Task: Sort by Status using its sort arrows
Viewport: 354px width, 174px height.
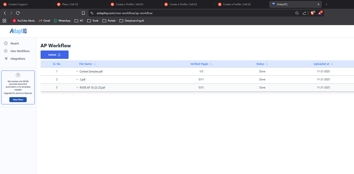Action: 267,64
